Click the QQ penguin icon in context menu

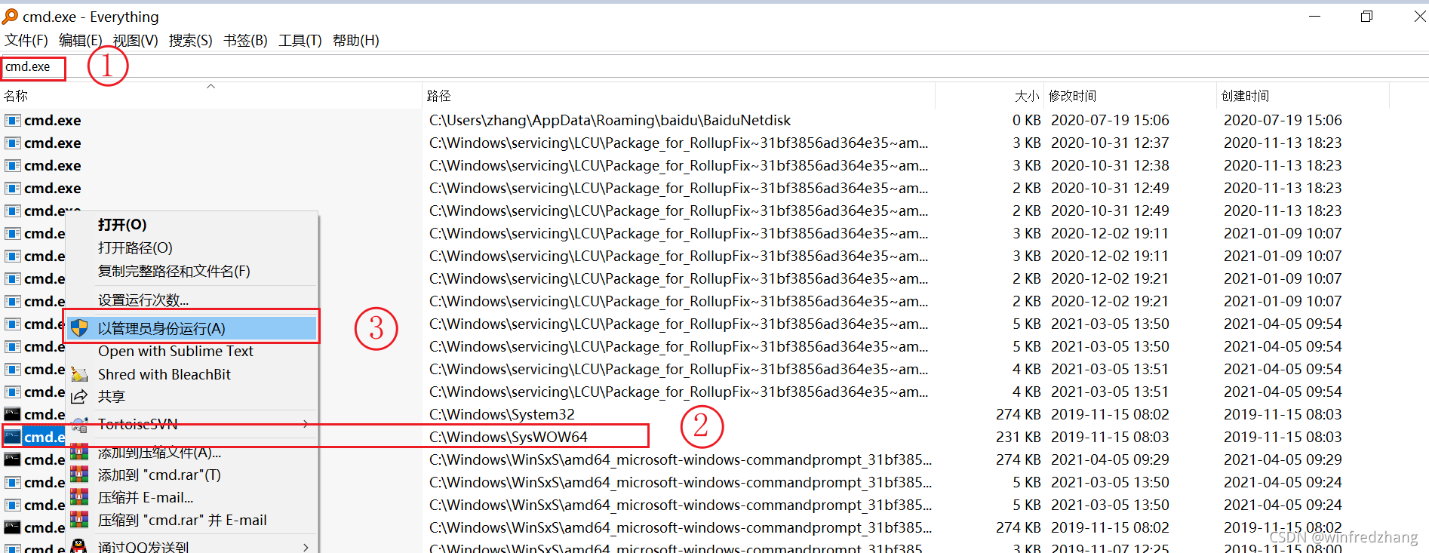tap(79, 545)
